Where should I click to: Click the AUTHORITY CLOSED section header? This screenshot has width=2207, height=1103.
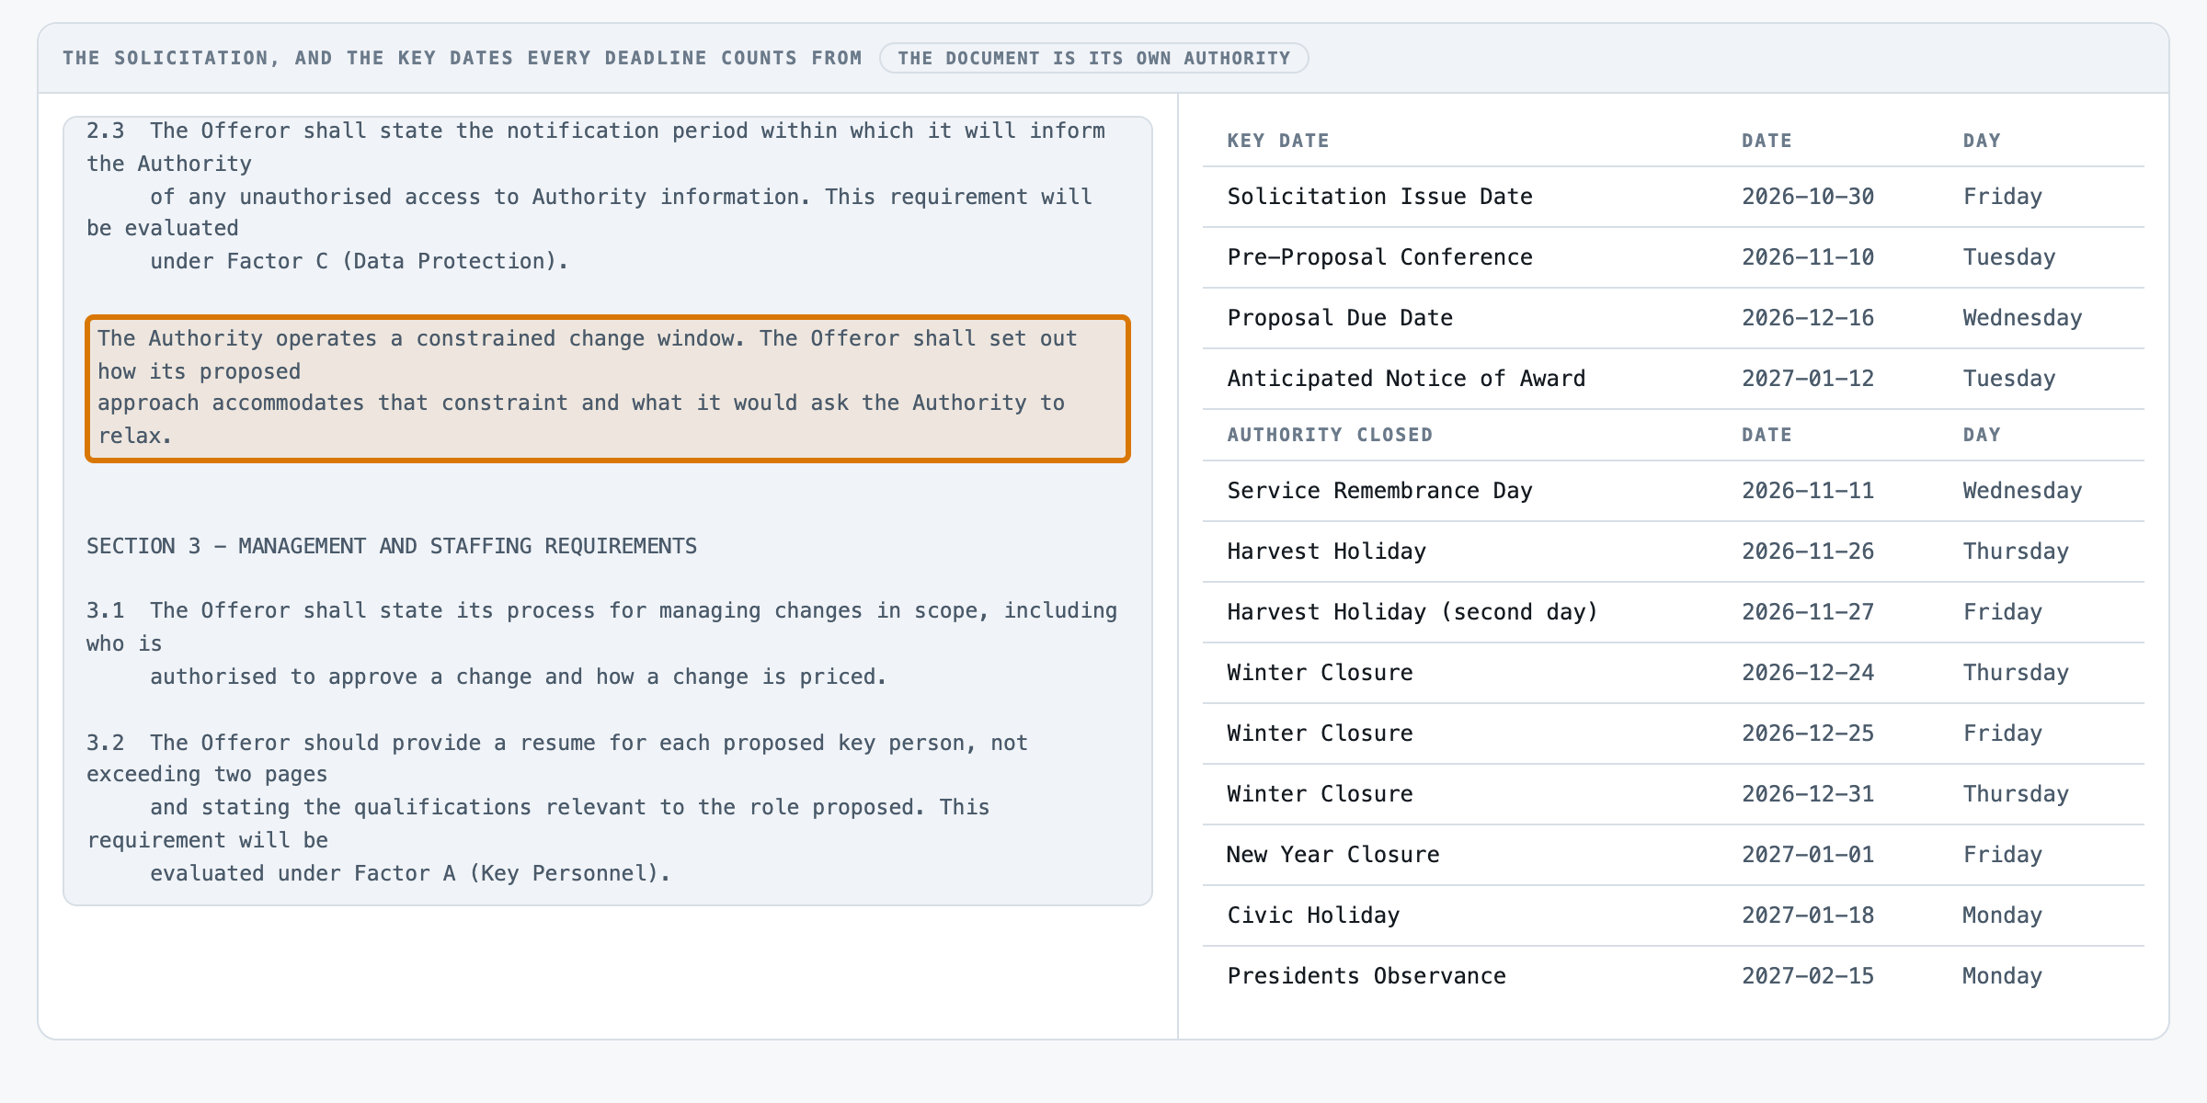click(x=1330, y=435)
